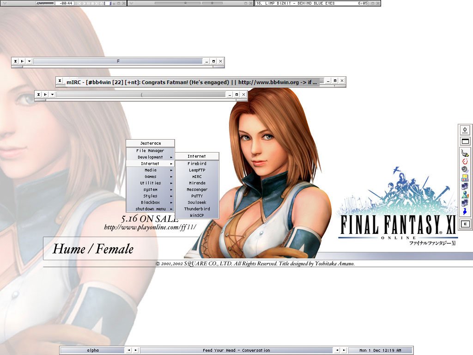This screenshot has width=473, height=355.
Task: Maximize the "F" window
Action: click(x=213, y=61)
